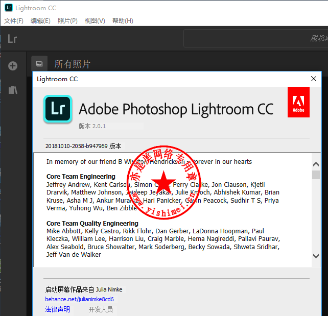Open the 法律声明 legal notices link
This screenshot has height=316, width=328.
58,309
